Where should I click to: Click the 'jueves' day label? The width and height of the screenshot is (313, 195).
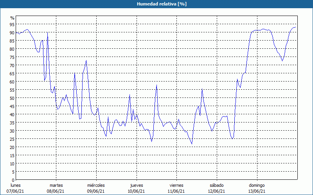coord(137,185)
